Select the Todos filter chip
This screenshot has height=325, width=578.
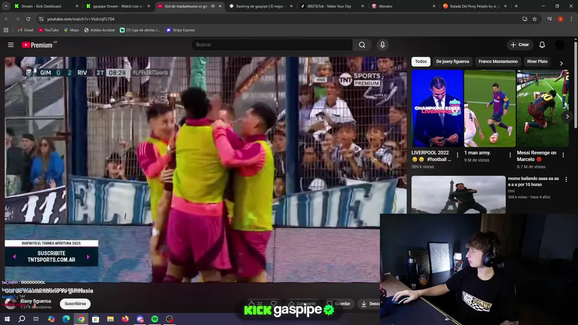click(421, 61)
